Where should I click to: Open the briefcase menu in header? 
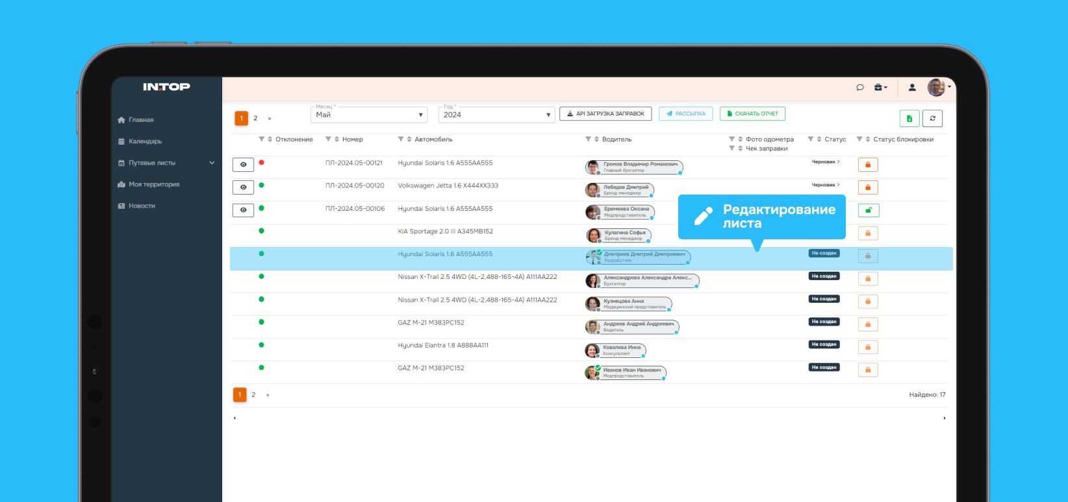880,88
